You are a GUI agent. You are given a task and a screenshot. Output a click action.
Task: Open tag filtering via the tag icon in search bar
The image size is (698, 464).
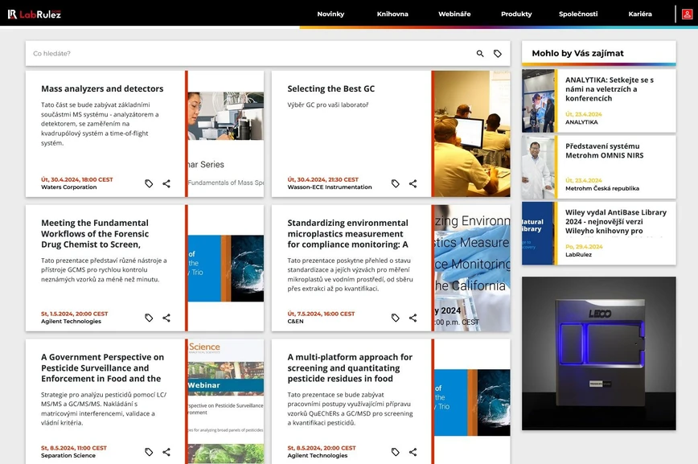click(x=499, y=53)
